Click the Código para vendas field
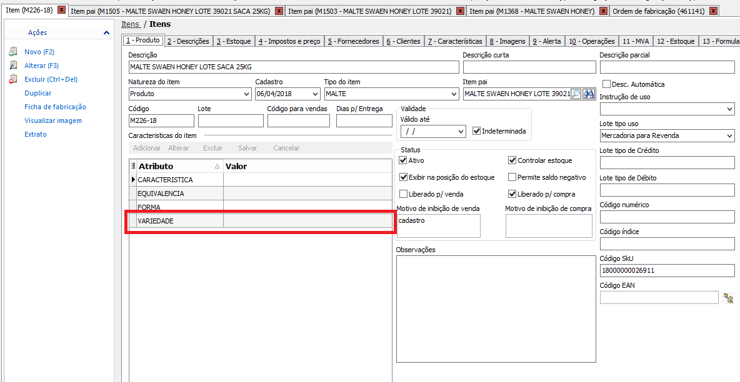The image size is (740, 382). (x=299, y=120)
